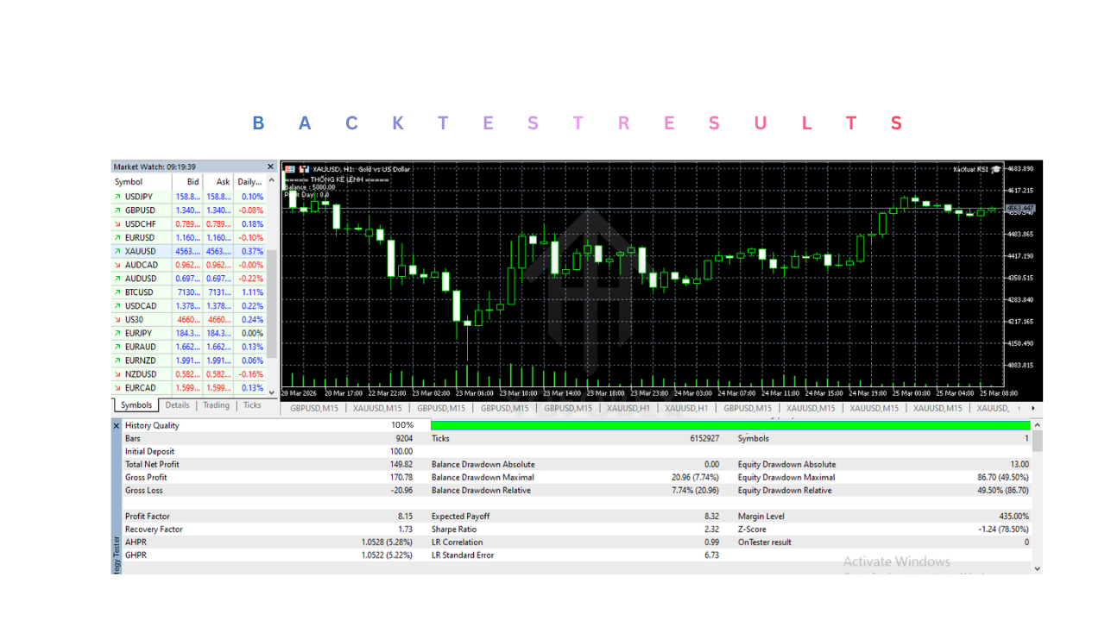Viewport: 1105px width, 621px height.
Task: Click the X icon beside the History Quality row
Action: [117, 425]
